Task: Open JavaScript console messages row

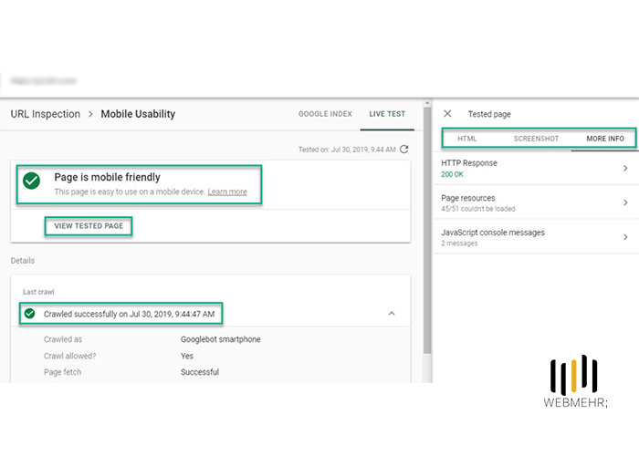Action: click(624, 237)
